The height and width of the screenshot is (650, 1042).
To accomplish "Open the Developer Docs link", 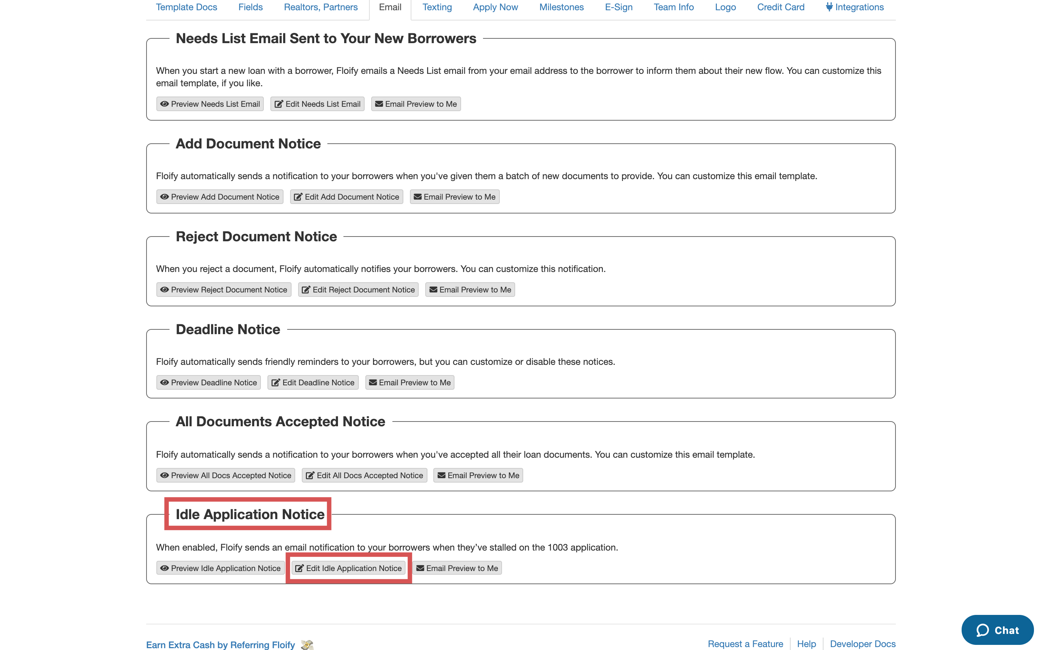I will click(x=862, y=643).
